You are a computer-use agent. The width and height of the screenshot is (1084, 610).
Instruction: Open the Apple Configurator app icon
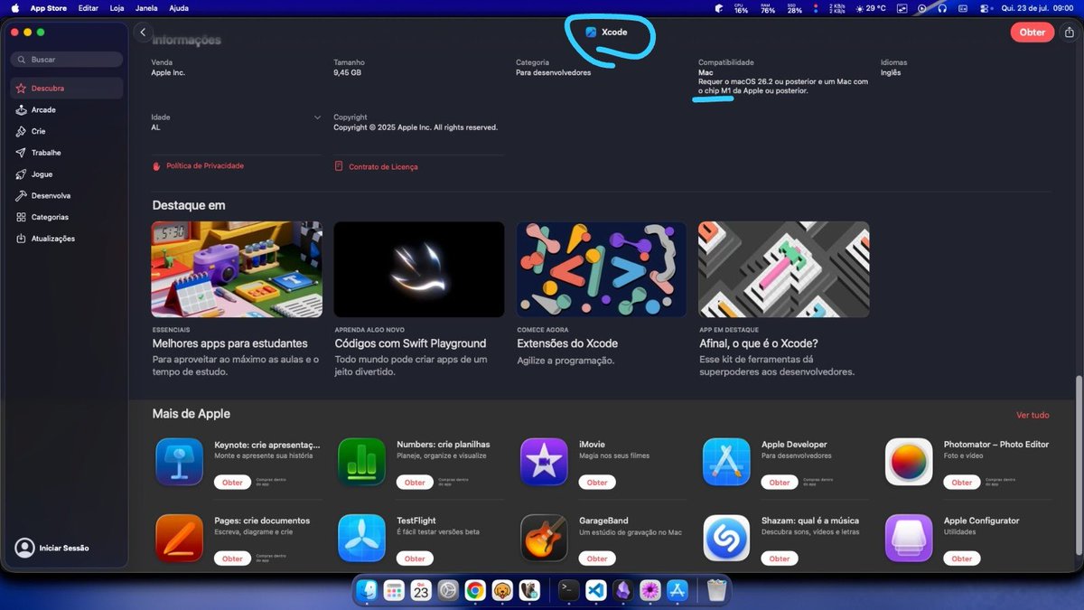point(909,539)
